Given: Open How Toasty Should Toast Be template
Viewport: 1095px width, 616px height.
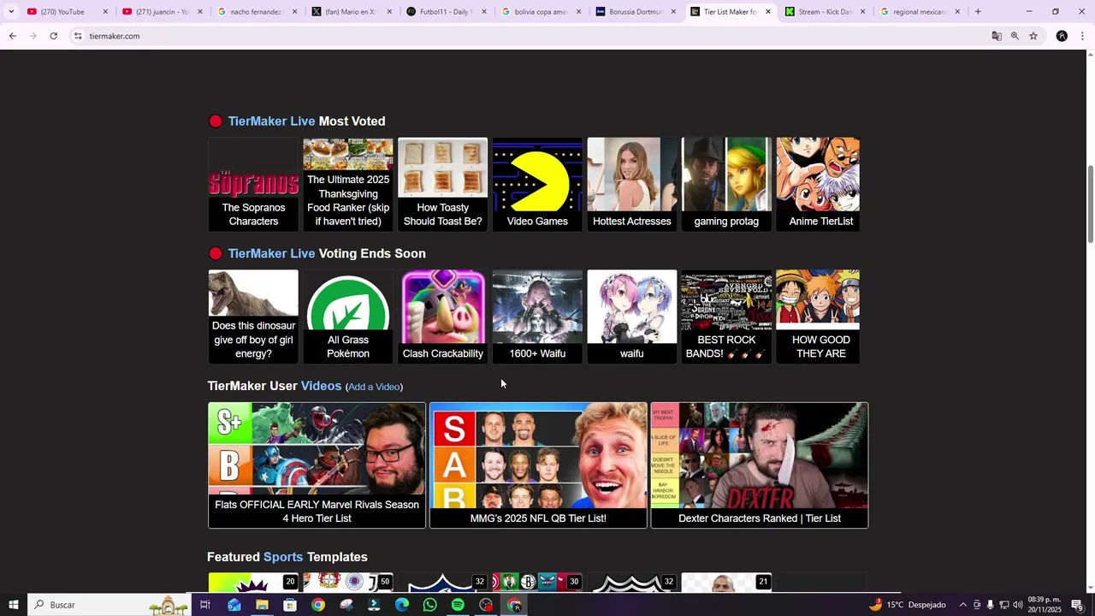Looking at the screenshot, I should [x=442, y=184].
